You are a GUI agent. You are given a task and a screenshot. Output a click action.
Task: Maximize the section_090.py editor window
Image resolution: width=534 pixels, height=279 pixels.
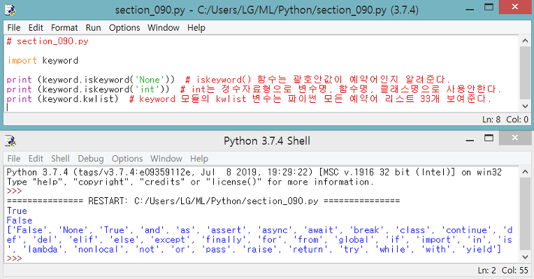pos(489,8)
